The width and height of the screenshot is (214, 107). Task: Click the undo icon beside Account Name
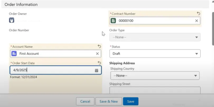99,46
